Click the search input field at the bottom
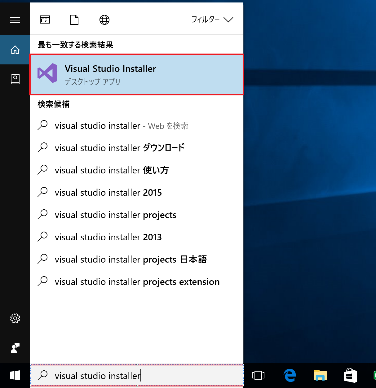This screenshot has width=376, height=388. click(x=137, y=375)
